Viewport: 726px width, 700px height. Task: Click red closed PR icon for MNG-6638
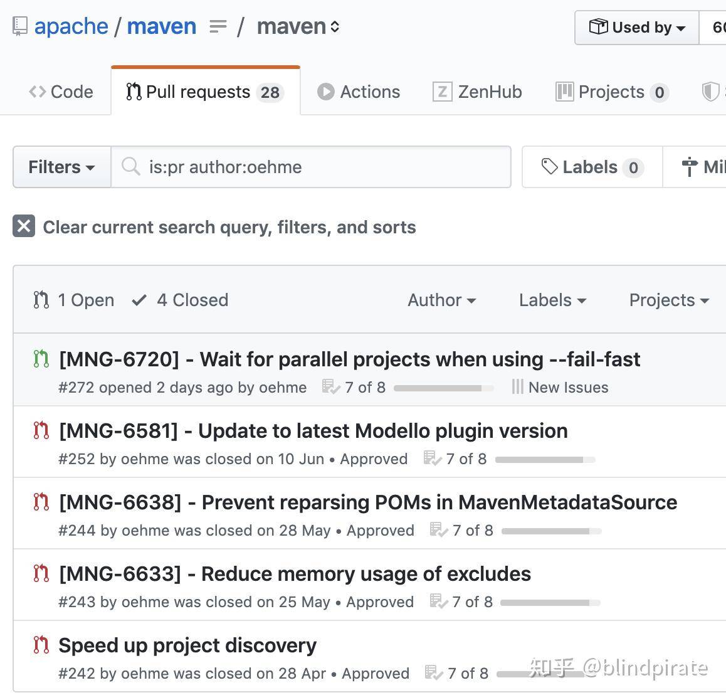41,502
